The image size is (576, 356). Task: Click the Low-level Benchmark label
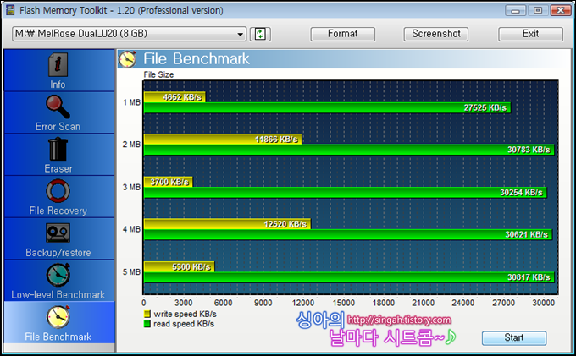pyautogui.click(x=58, y=295)
